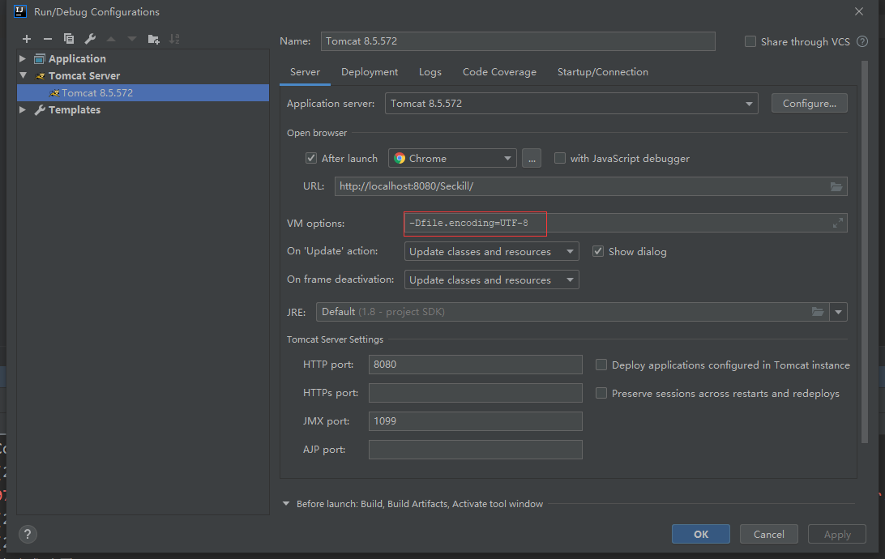
Task: Click the AJP port field
Action: pyautogui.click(x=475, y=450)
